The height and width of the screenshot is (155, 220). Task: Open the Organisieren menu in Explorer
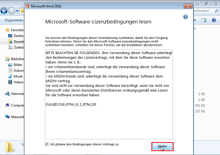(x=14, y=20)
